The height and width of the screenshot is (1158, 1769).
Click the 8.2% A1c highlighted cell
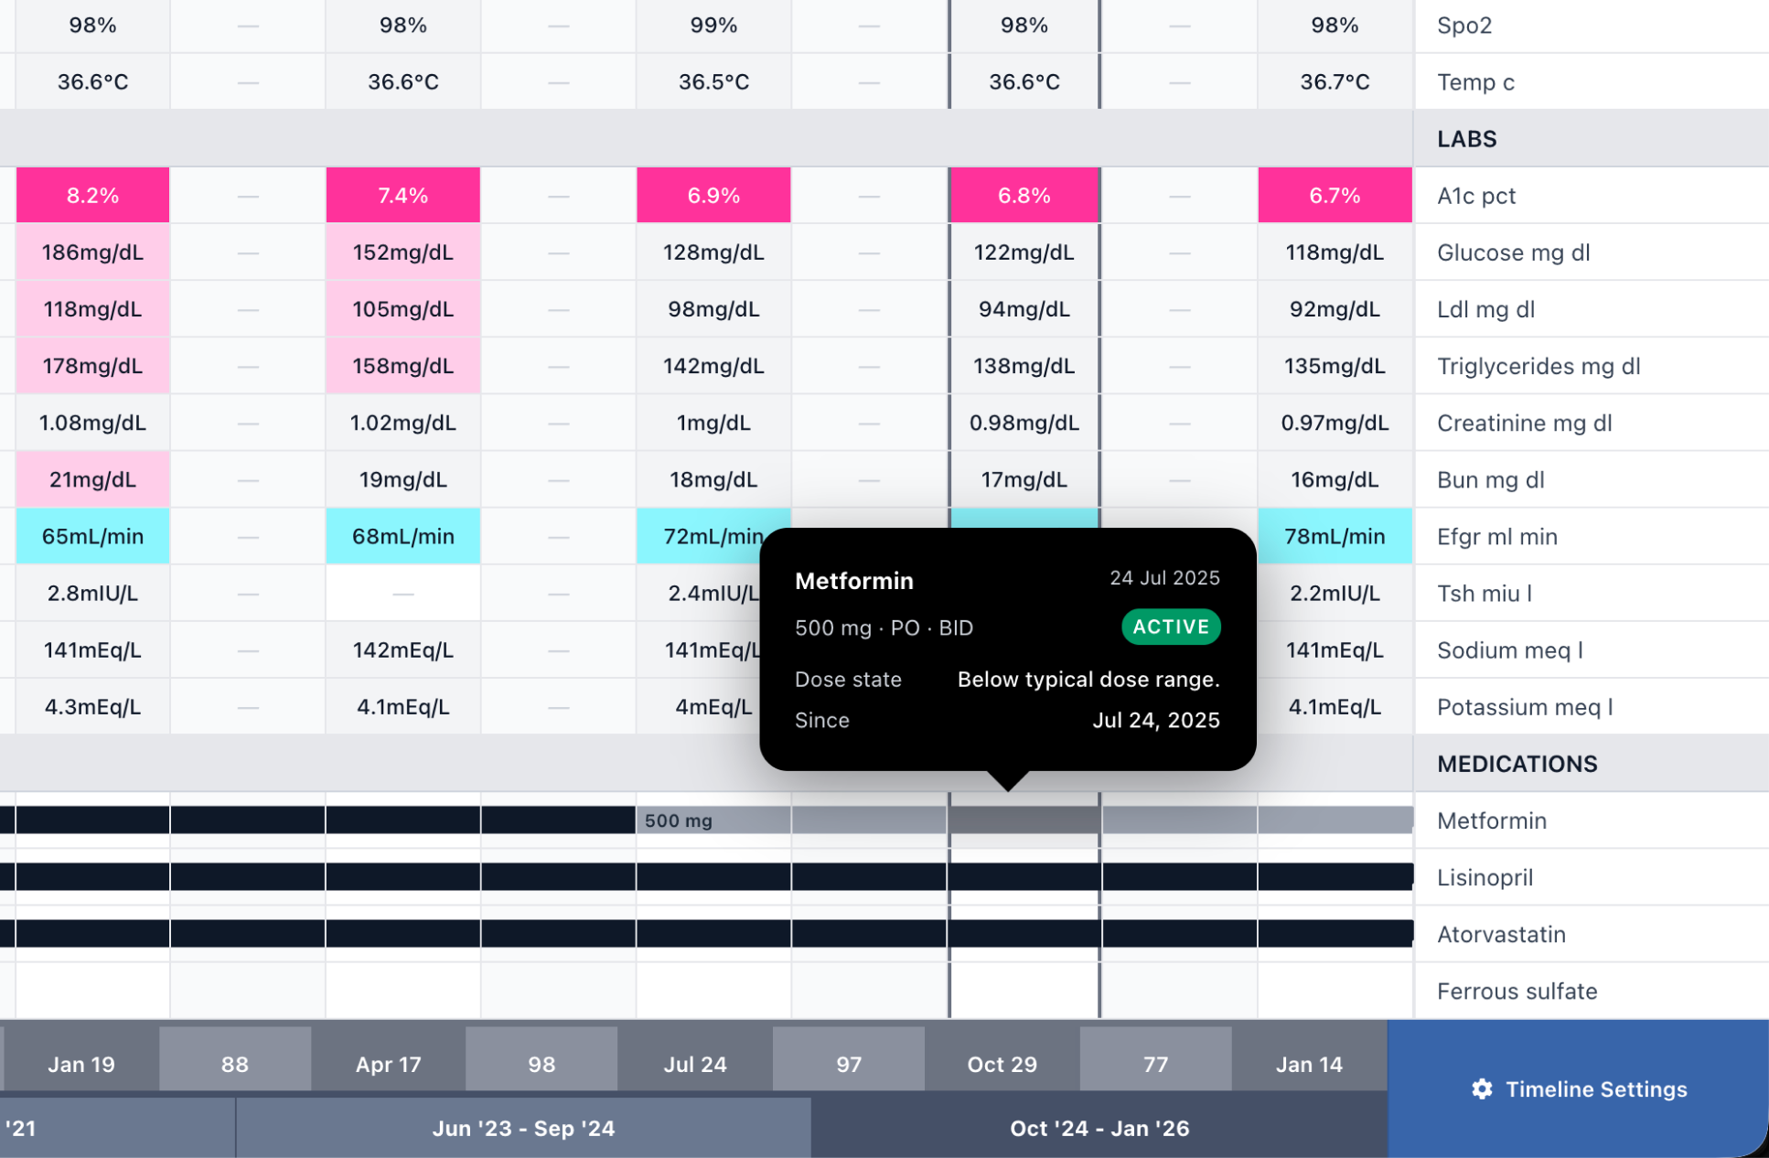[x=92, y=195]
